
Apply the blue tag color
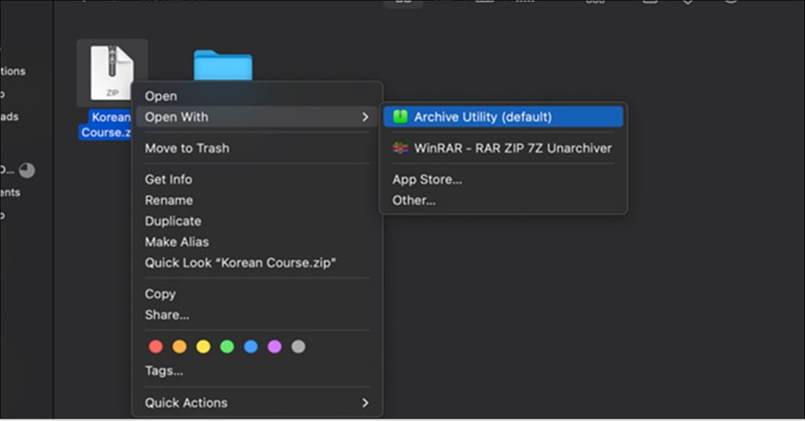point(251,347)
